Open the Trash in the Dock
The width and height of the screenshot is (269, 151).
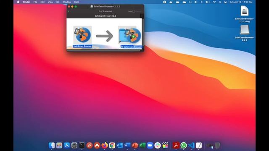pyautogui.click(x=217, y=146)
